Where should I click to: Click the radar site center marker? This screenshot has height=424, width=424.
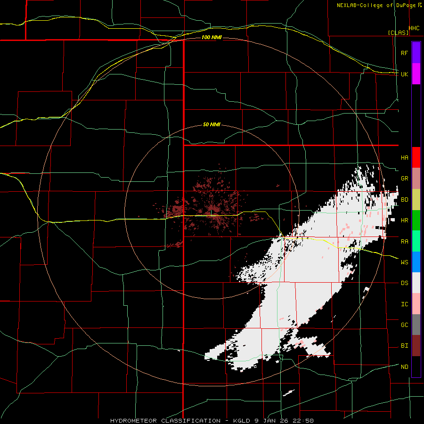tap(212, 213)
